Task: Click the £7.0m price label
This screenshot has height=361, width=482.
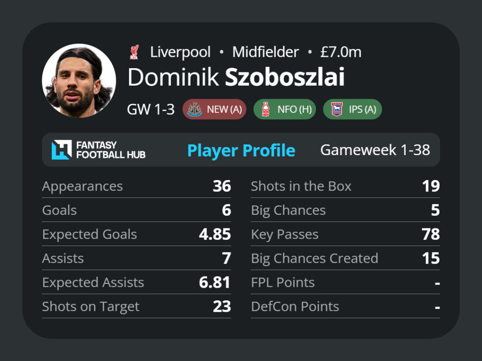Action: (341, 52)
